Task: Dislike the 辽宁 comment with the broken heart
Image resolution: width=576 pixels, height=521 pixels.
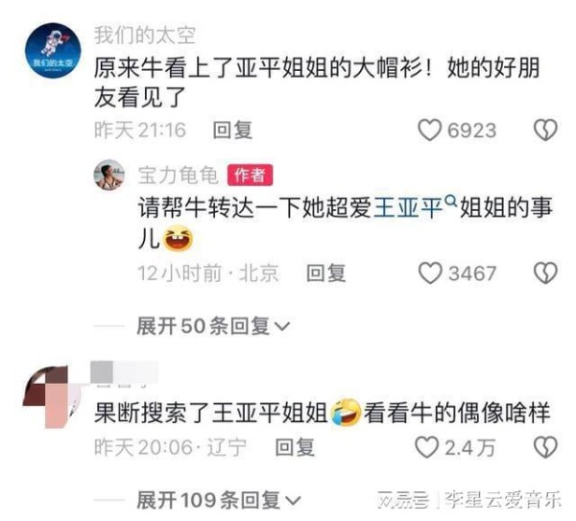Action: tap(545, 447)
